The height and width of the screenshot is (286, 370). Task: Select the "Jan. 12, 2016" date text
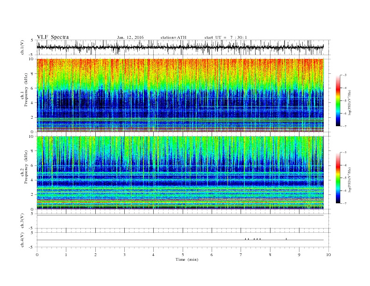[x=130, y=37]
